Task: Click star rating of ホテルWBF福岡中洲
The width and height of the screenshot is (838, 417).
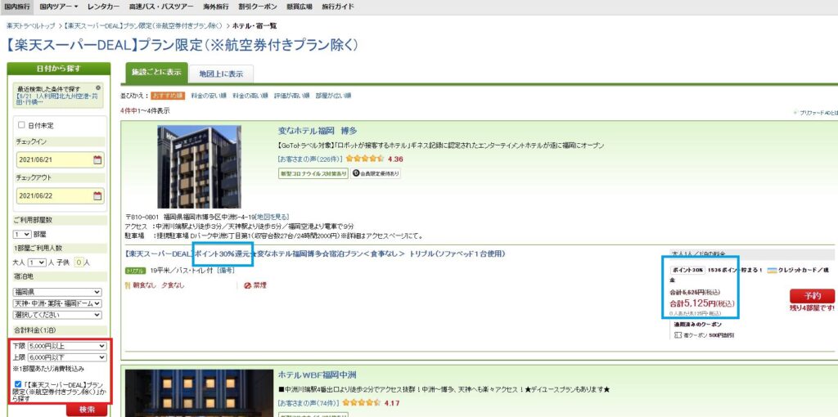Action: click(361, 402)
